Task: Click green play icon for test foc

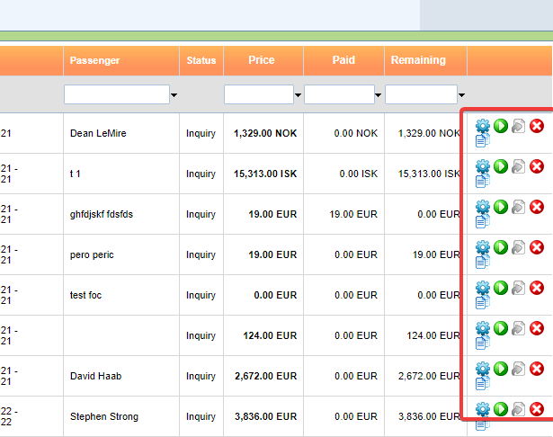Action: (501, 288)
